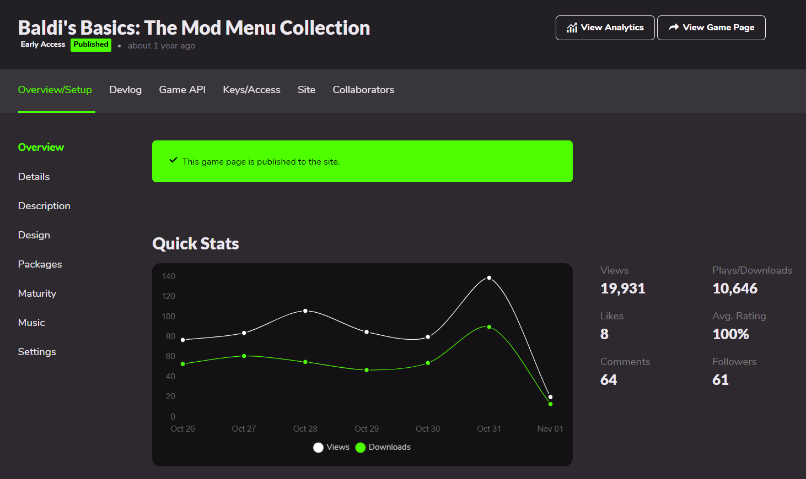Viewport: 806px width, 479px height.
Task: Go to the Site tab
Action: coord(307,90)
